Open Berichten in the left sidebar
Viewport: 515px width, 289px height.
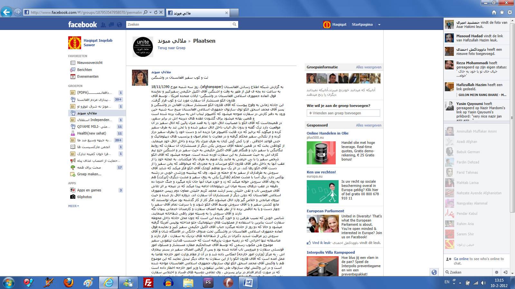pos(84,70)
